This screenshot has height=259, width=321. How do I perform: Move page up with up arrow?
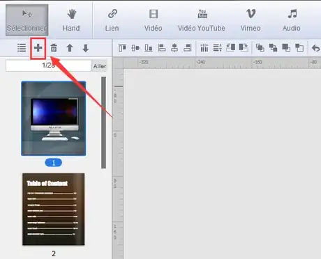[x=70, y=48]
